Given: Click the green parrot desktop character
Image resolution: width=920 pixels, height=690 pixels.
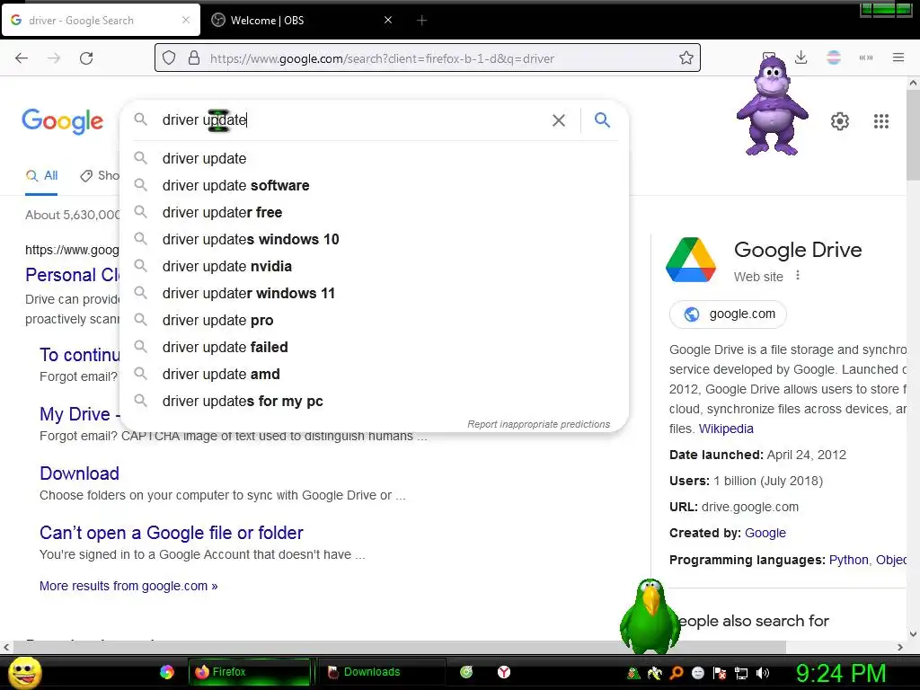Looking at the screenshot, I should coord(650,616).
